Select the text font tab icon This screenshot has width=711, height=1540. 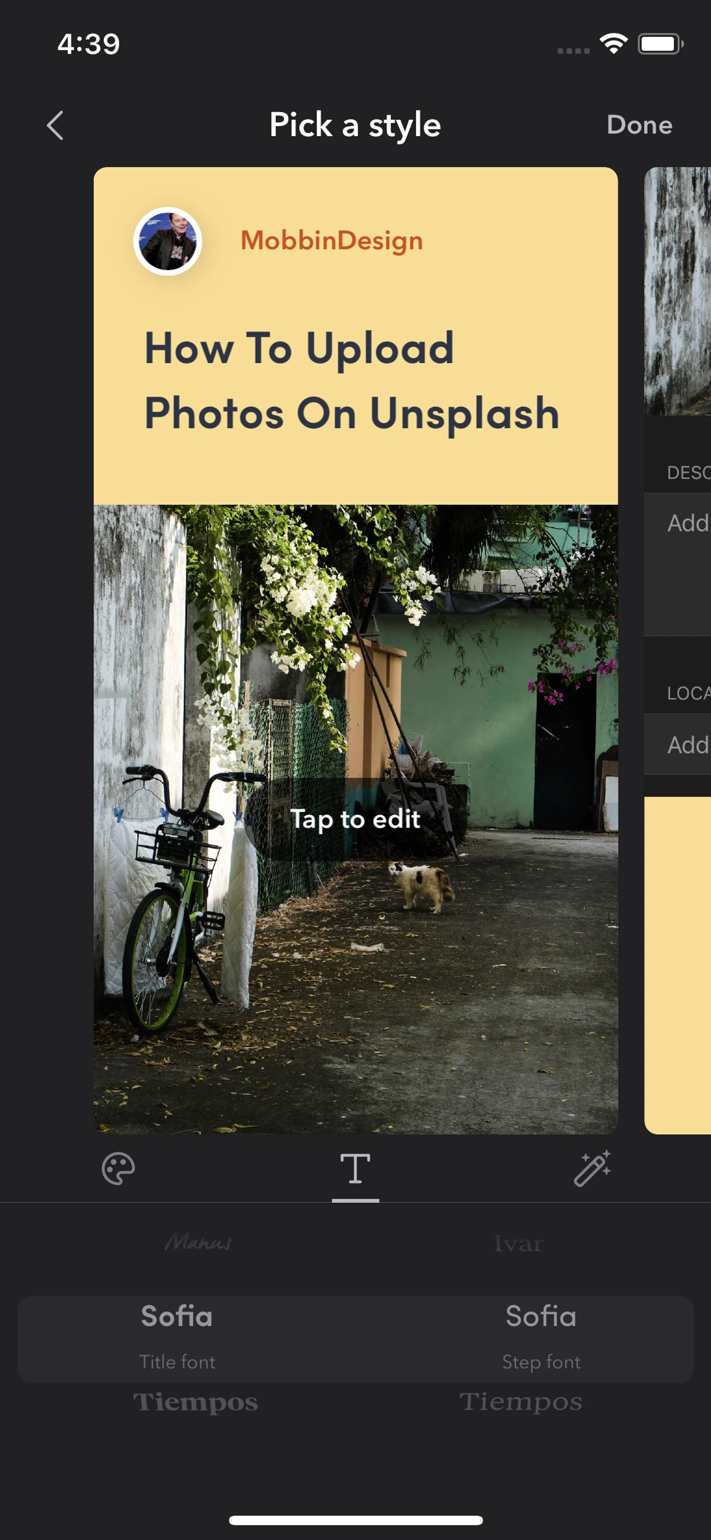click(x=355, y=1169)
